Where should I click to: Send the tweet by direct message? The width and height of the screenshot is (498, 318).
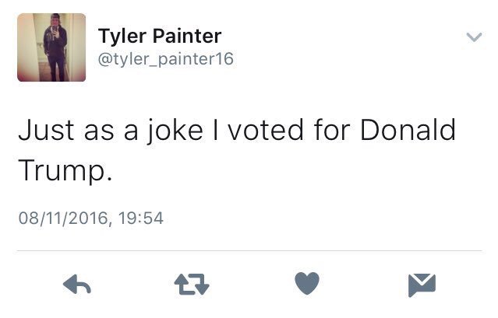click(421, 285)
